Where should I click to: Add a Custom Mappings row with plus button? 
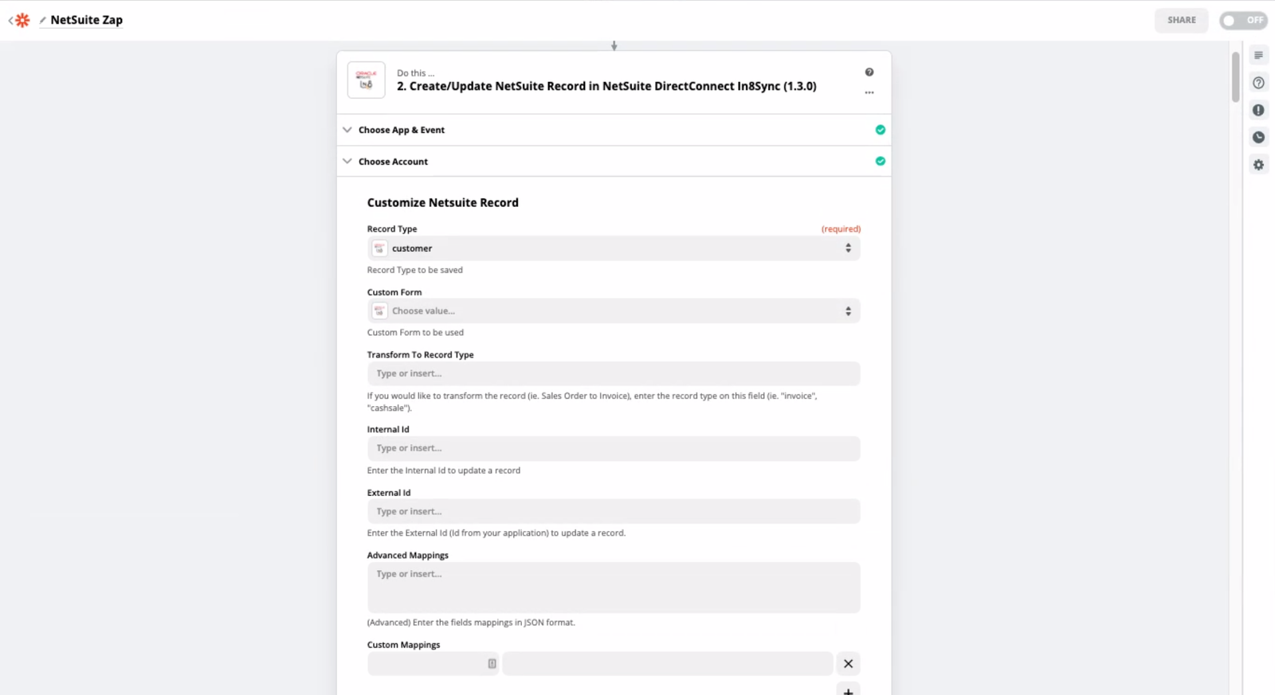pos(848,689)
